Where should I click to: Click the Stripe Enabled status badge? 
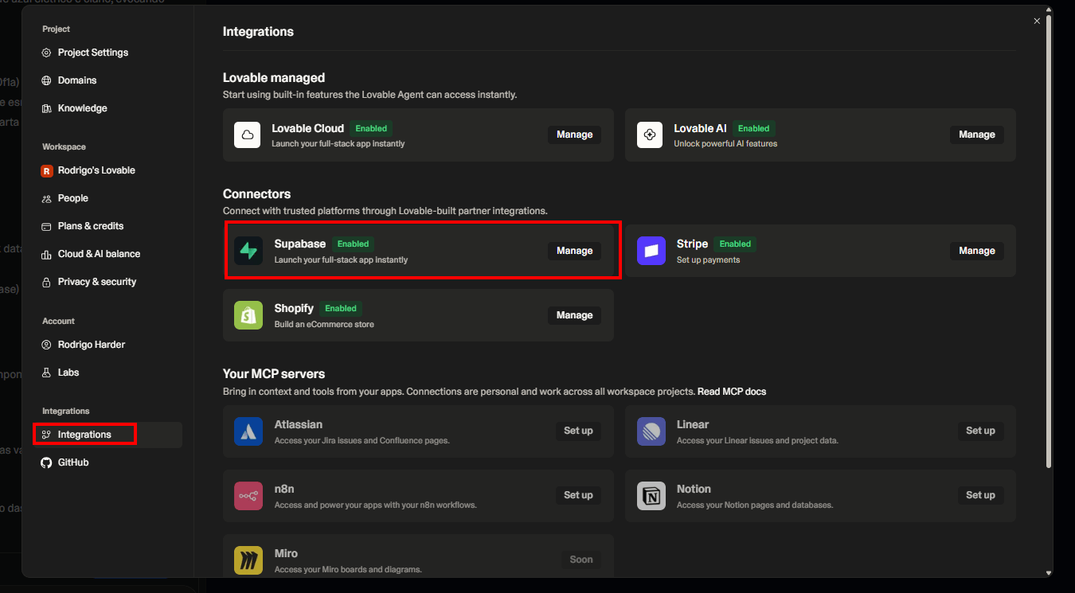pos(735,244)
